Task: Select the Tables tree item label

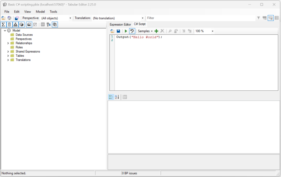Action: (20, 56)
